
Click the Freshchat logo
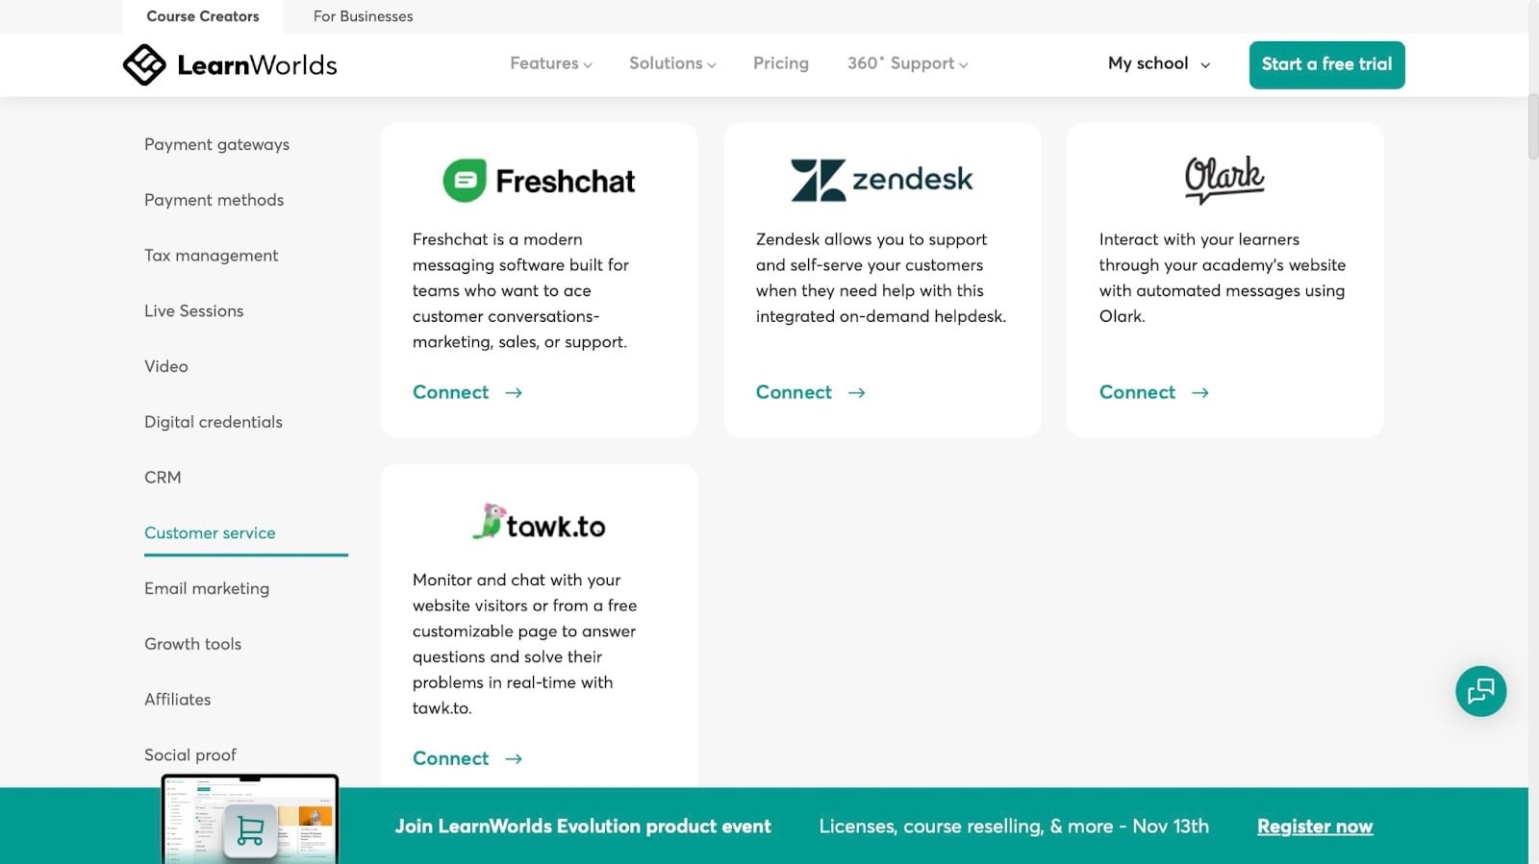pyautogui.click(x=539, y=181)
